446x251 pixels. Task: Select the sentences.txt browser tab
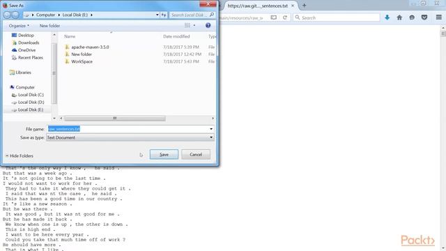coord(257,6)
